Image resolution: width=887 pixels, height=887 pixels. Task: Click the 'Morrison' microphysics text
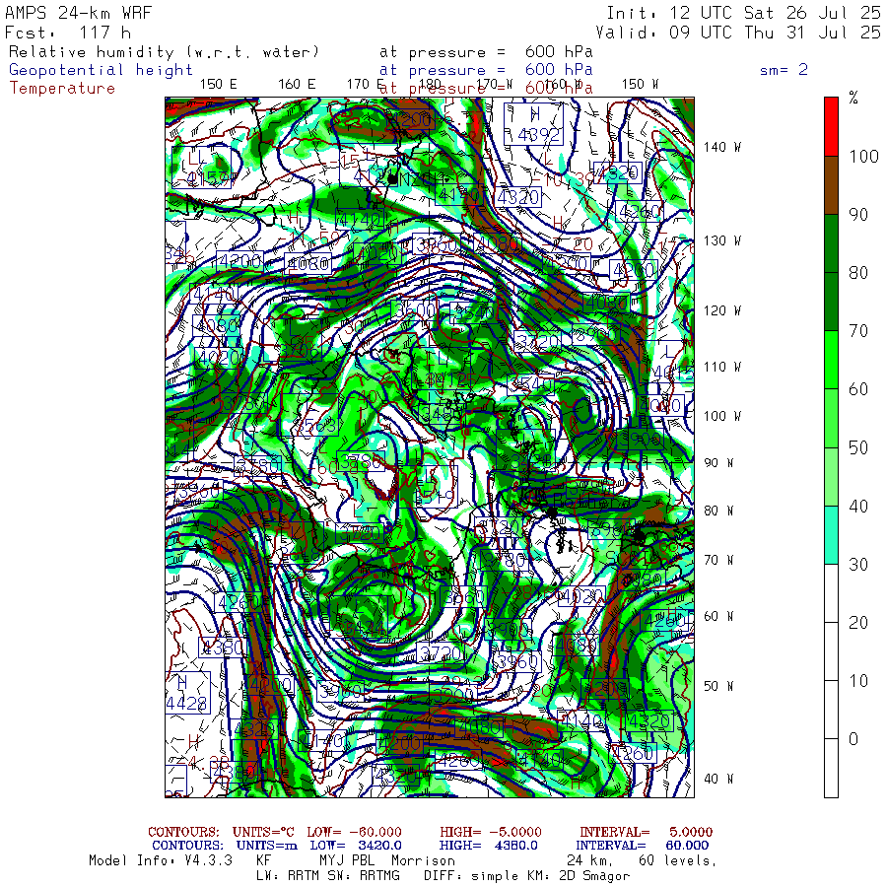(x=423, y=860)
